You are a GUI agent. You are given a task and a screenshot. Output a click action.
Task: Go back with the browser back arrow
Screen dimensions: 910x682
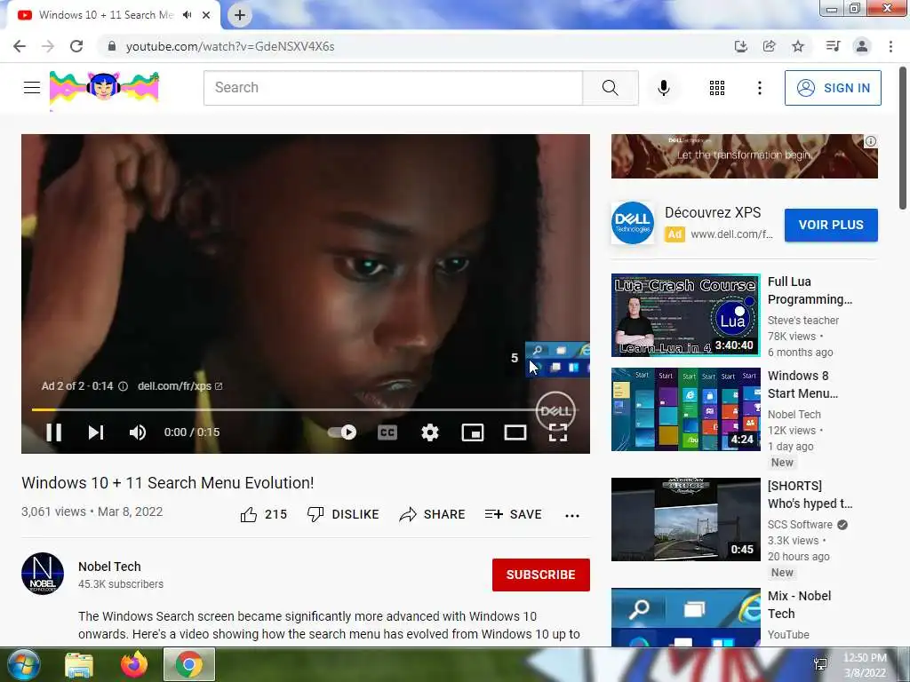(x=20, y=46)
